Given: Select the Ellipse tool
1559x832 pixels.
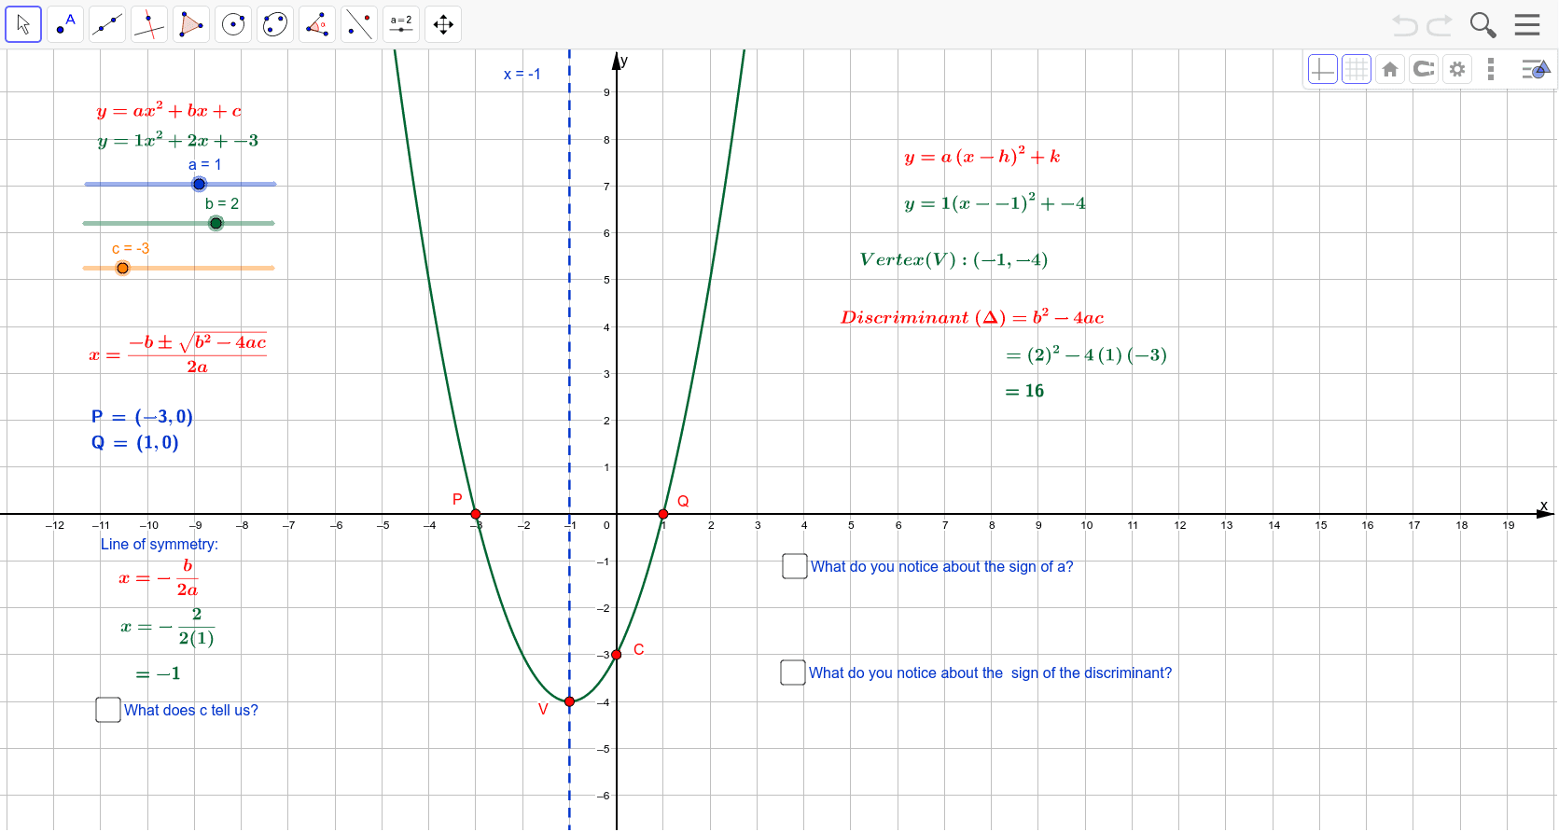Looking at the screenshot, I should (x=275, y=24).
